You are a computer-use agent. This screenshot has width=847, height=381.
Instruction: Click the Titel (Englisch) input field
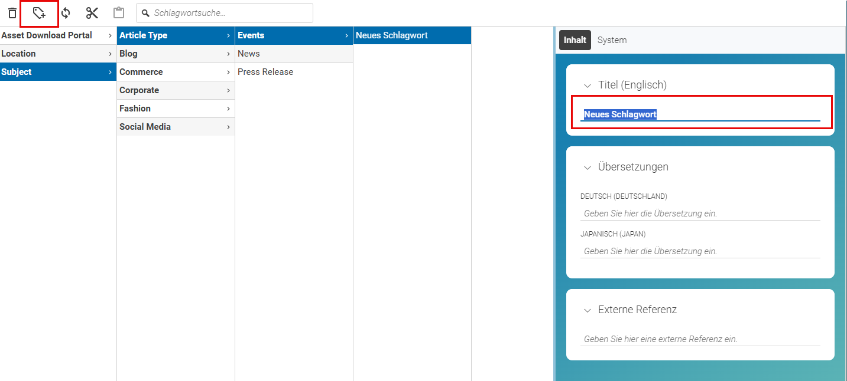pos(700,114)
